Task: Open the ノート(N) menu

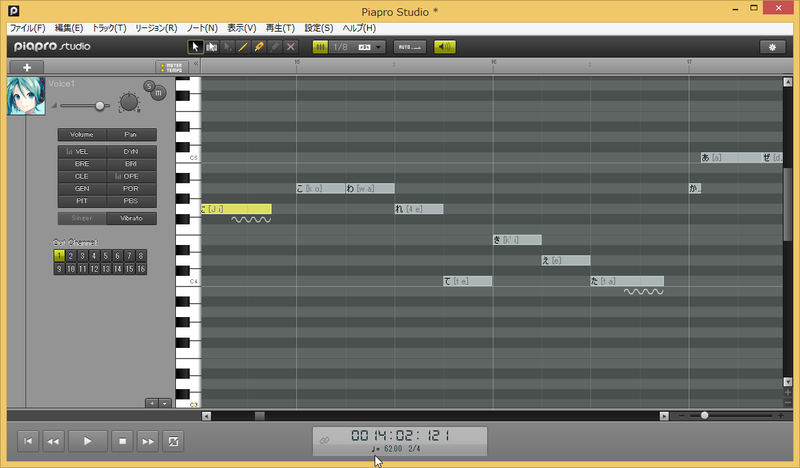Action: (x=202, y=28)
